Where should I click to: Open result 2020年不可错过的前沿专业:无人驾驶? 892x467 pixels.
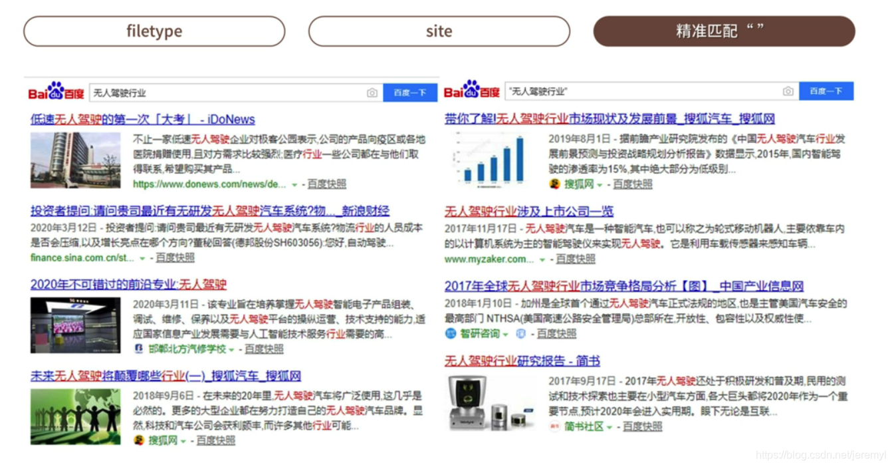[129, 285]
